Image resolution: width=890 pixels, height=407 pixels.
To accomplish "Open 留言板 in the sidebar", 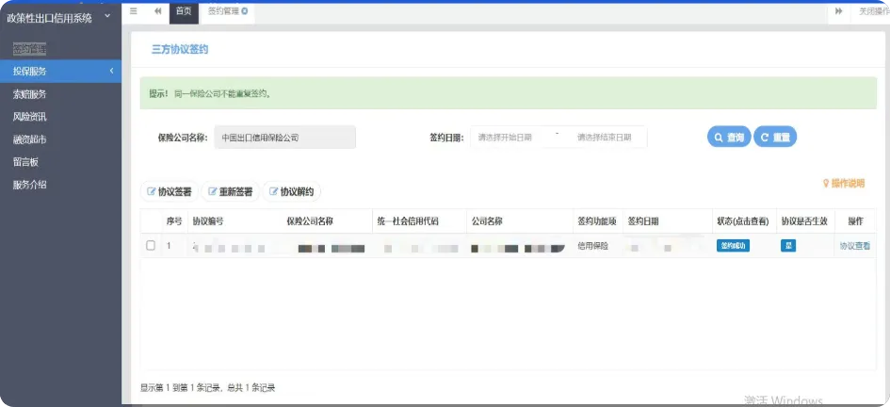I will tap(25, 162).
